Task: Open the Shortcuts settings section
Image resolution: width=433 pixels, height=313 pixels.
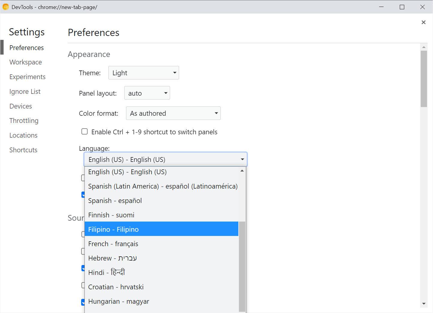Action: click(23, 150)
